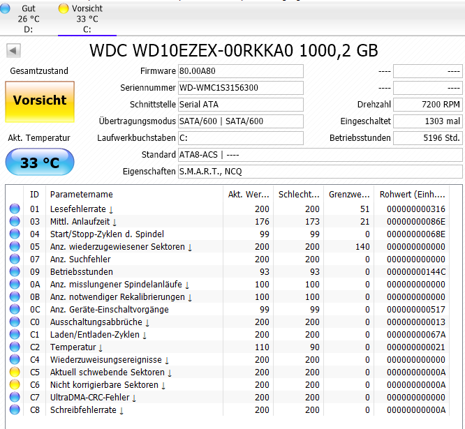Screen dimensions: 465x429
Task: Click current value 110 for Temperatur
Action: pos(262,347)
